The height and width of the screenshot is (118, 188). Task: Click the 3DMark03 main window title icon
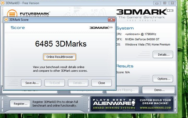point(3,3)
